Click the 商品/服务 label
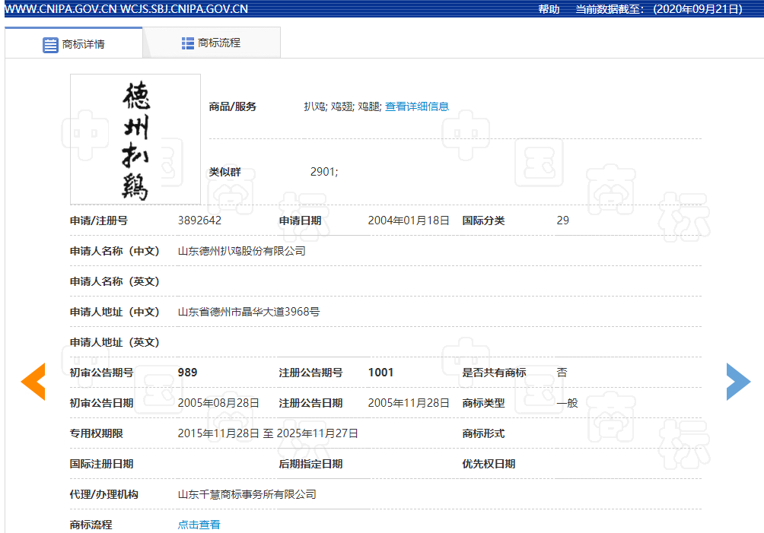Image resolution: width=764 pixels, height=533 pixels. [x=232, y=106]
